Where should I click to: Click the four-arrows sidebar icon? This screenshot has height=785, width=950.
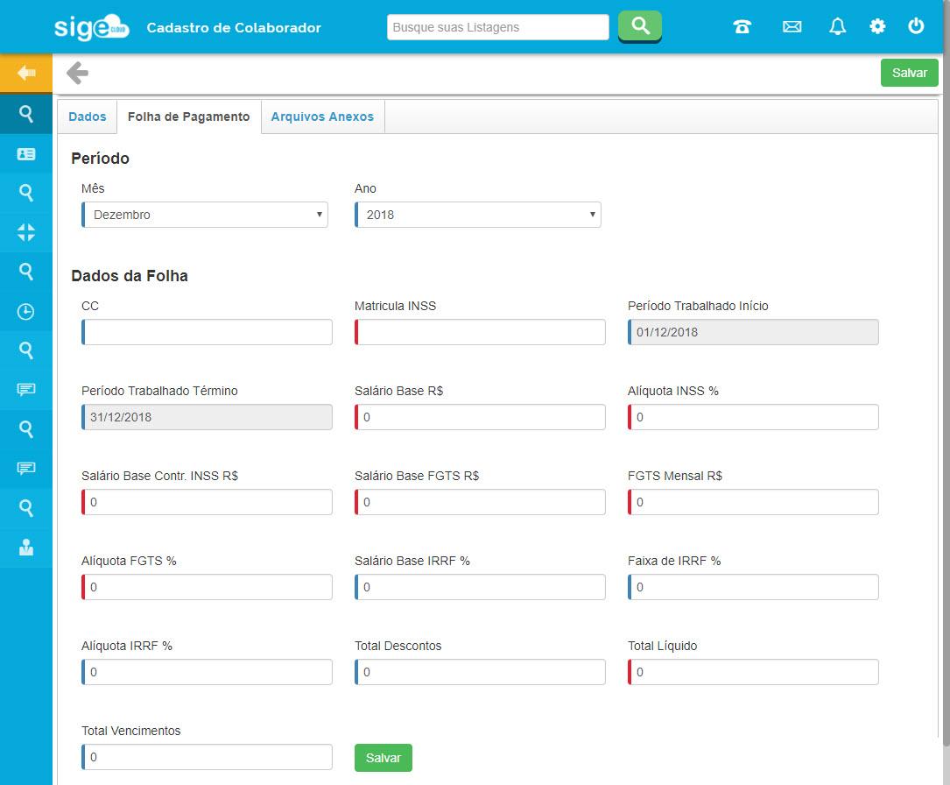click(x=26, y=232)
